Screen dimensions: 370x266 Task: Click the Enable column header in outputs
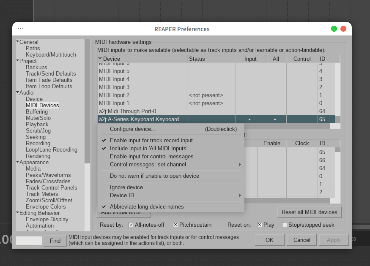point(272,143)
